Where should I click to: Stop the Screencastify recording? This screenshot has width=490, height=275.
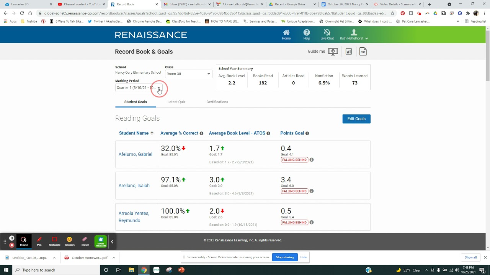pyautogui.click(x=12, y=245)
